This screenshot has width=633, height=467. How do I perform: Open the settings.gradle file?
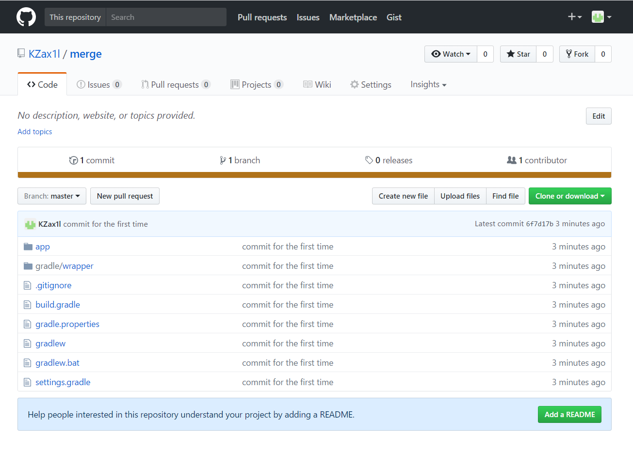click(x=63, y=382)
